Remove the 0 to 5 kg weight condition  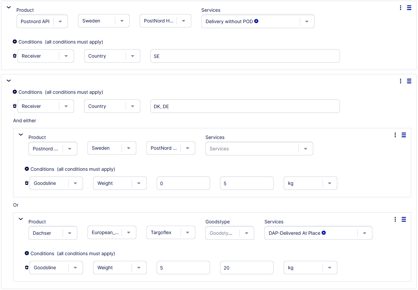point(26,183)
